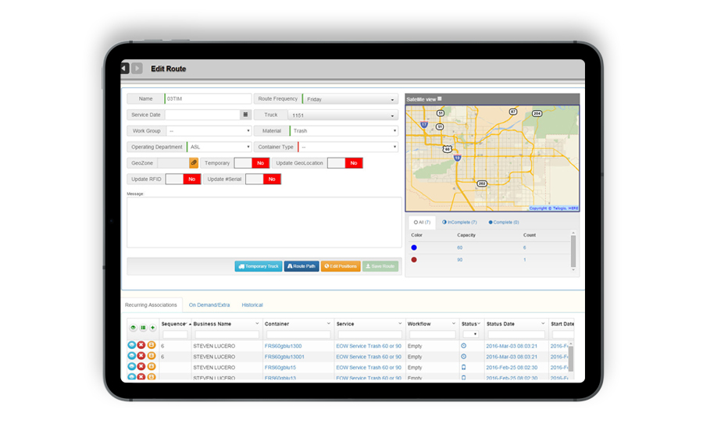The height and width of the screenshot is (445, 703).
Task: Go forward with the right arrow button
Action: click(x=137, y=68)
